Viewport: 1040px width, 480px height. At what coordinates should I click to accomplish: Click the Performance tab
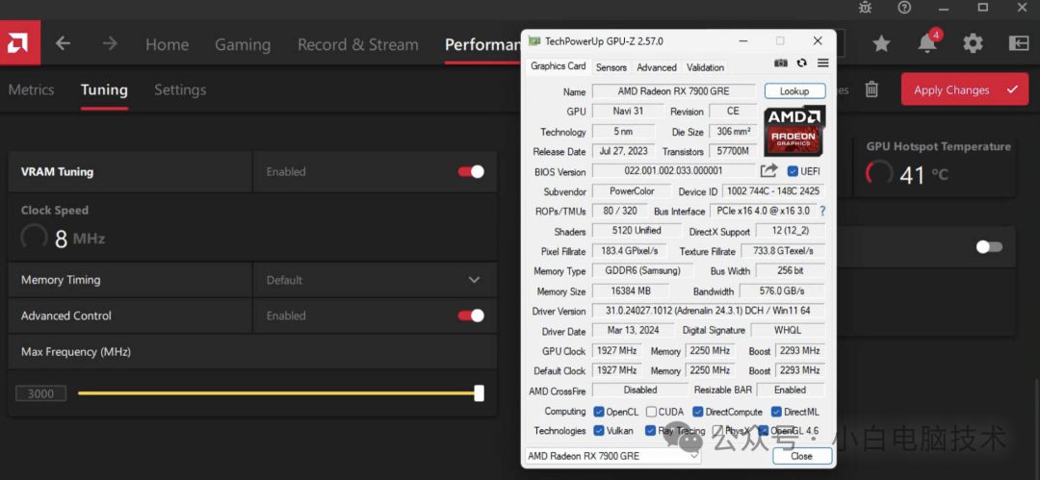coord(482,44)
